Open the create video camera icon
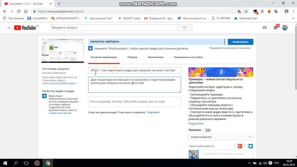297x167 pixels. pyautogui.click(x=265, y=28)
